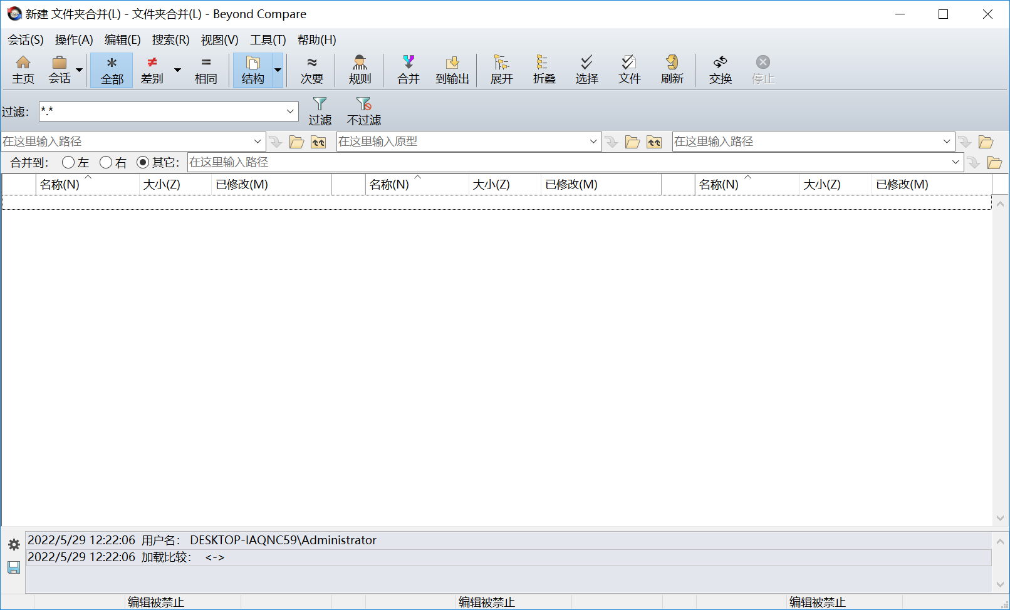1010x610 pixels.
Task: Expand all folders with 展开
Action: [501, 70]
